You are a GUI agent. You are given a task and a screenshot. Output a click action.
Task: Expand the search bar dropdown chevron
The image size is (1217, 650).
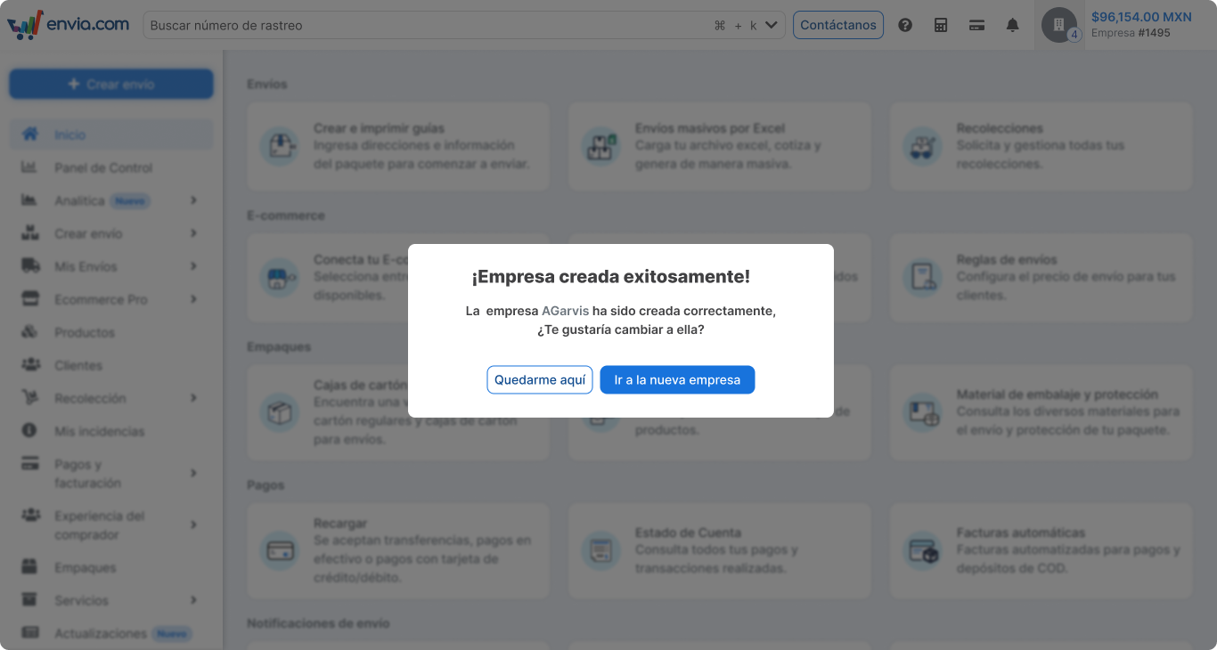click(x=772, y=25)
